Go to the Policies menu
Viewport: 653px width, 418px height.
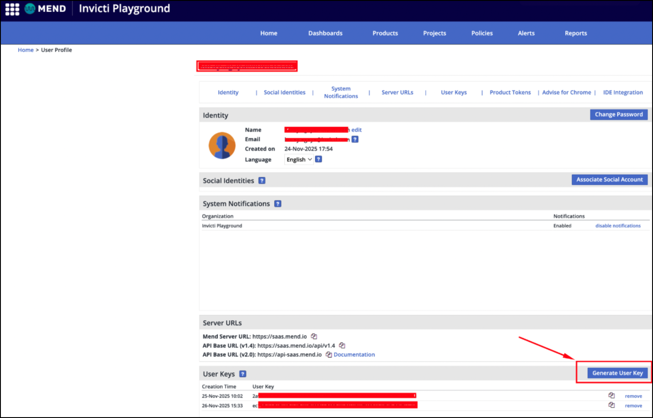click(482, 33)
